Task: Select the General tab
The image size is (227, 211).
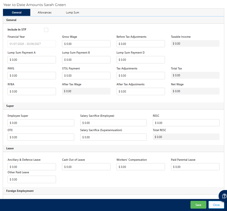Action: [x=16, y=13]
